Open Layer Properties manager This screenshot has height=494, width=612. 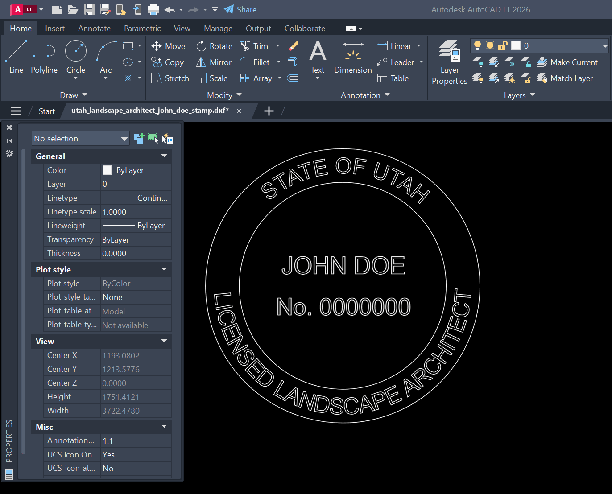pyautogui.click(x=449, y=62)
